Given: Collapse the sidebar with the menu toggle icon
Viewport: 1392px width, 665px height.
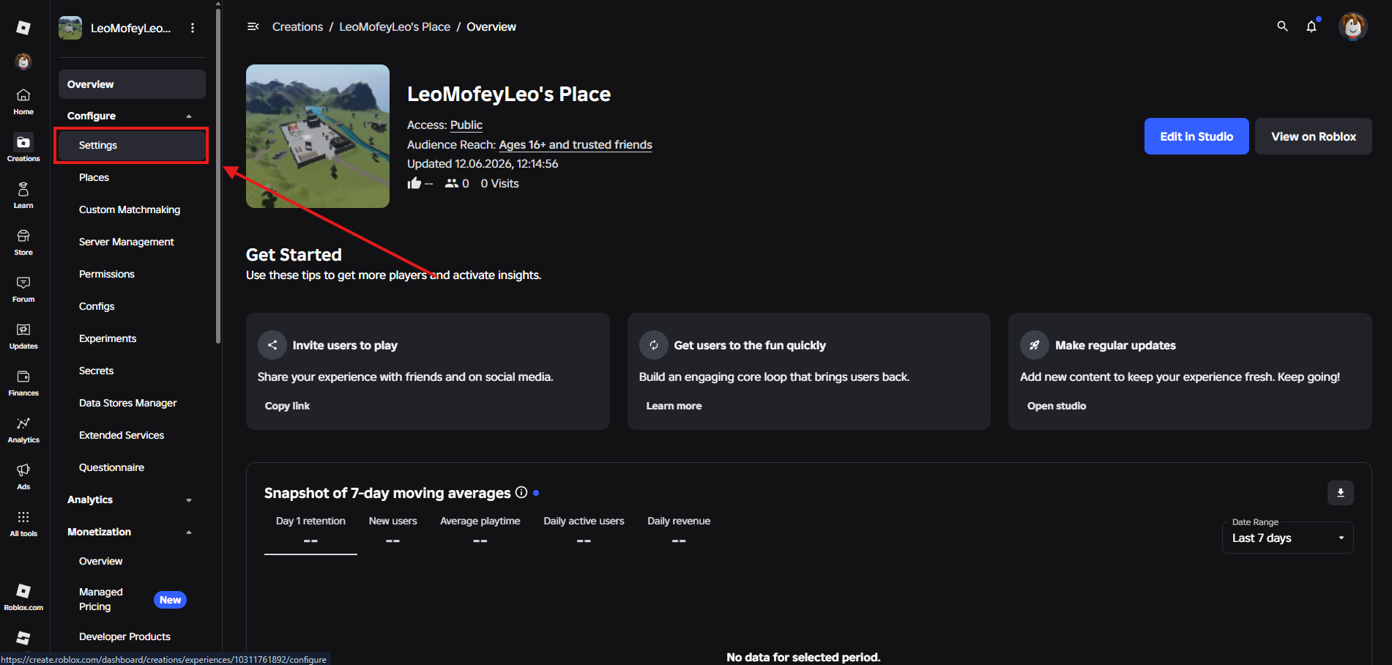Looking at the screenshot, I should [x=253, y=26].
